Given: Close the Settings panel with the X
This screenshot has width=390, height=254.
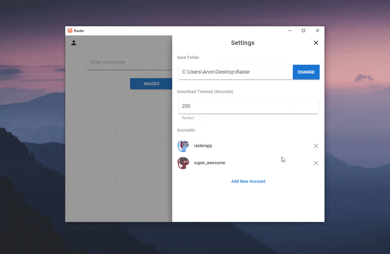Looking at the screenshot, I should (316, 43).
